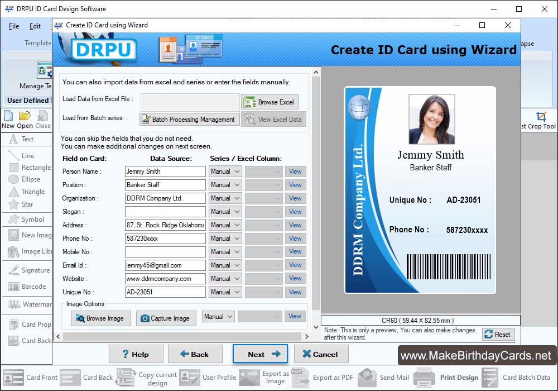This screenshot has height=391, width=558.
Task: Open Card Properties in sidebar
Action: tap(30, 325)
